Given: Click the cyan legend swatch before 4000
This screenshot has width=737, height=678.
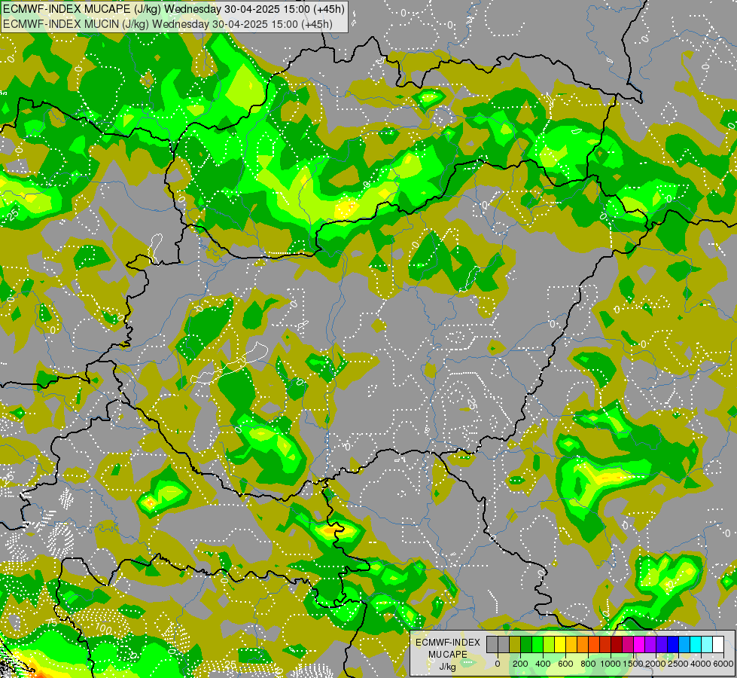Looking at the screenshot, I should click(696, 645).
